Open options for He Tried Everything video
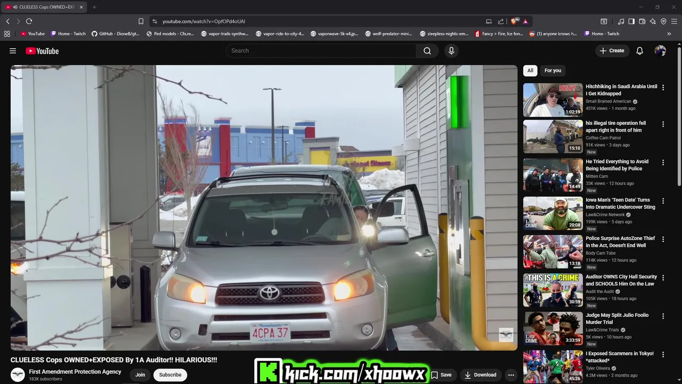This screenshot has height=384, width=682. point(663,162)
